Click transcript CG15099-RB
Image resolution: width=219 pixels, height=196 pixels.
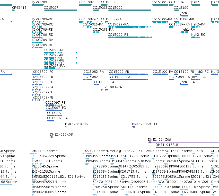(x=130, y=37)
